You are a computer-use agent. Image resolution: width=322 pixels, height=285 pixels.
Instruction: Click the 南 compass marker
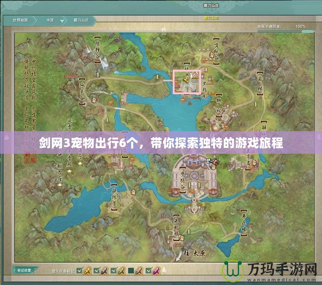coord(164,270)
